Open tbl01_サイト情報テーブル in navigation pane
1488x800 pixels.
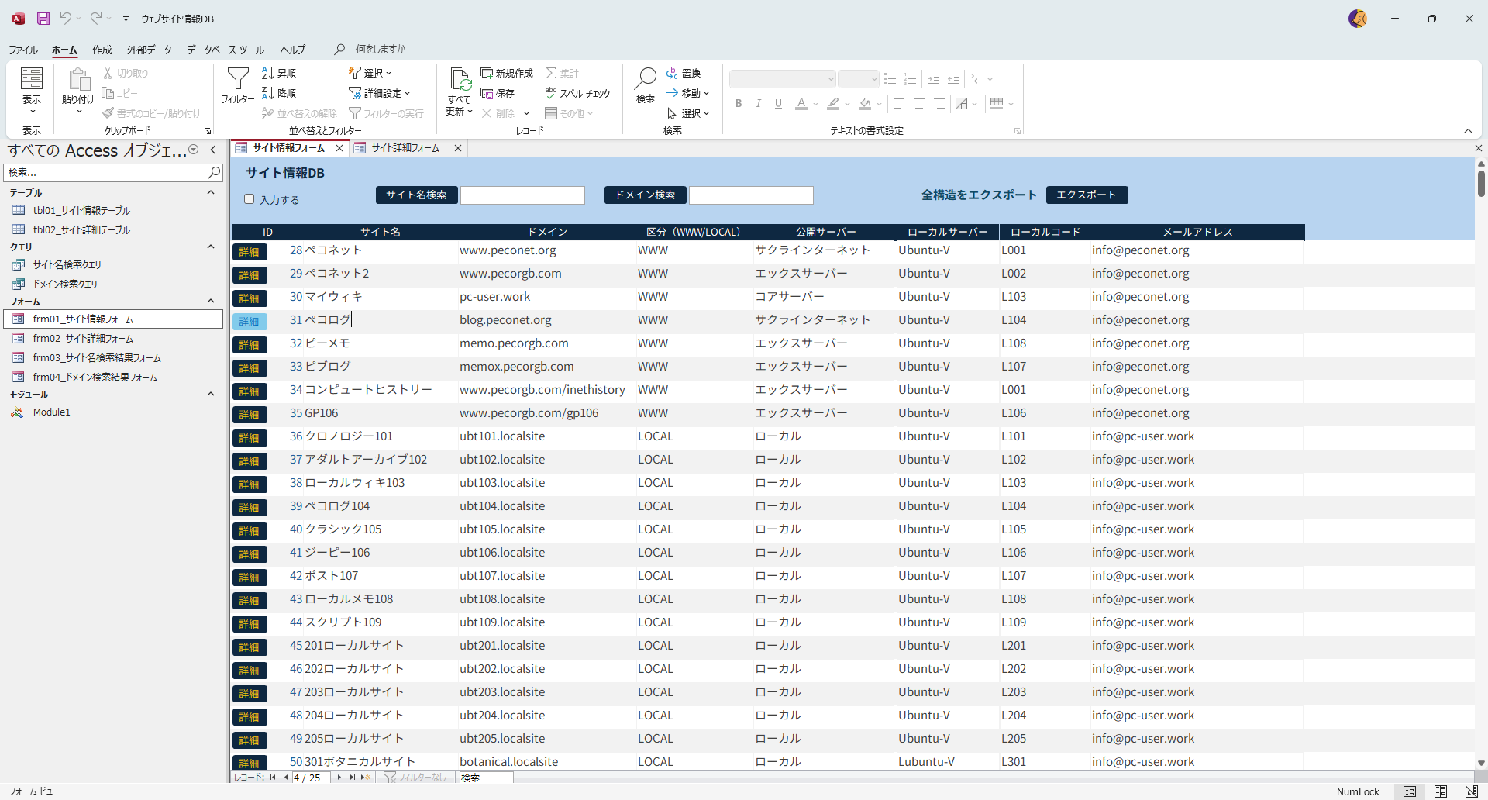pos(81,210)
